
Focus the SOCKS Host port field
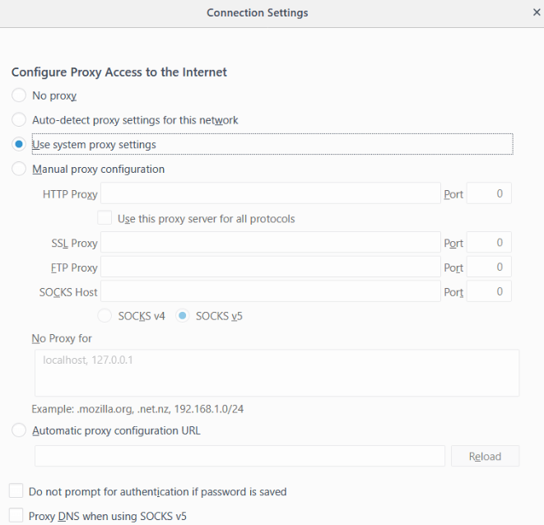(489, 291)
